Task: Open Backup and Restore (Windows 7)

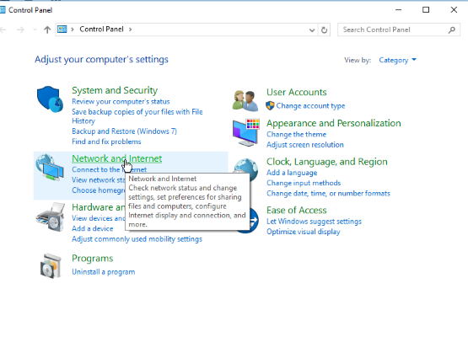Action: click(124, 131)
